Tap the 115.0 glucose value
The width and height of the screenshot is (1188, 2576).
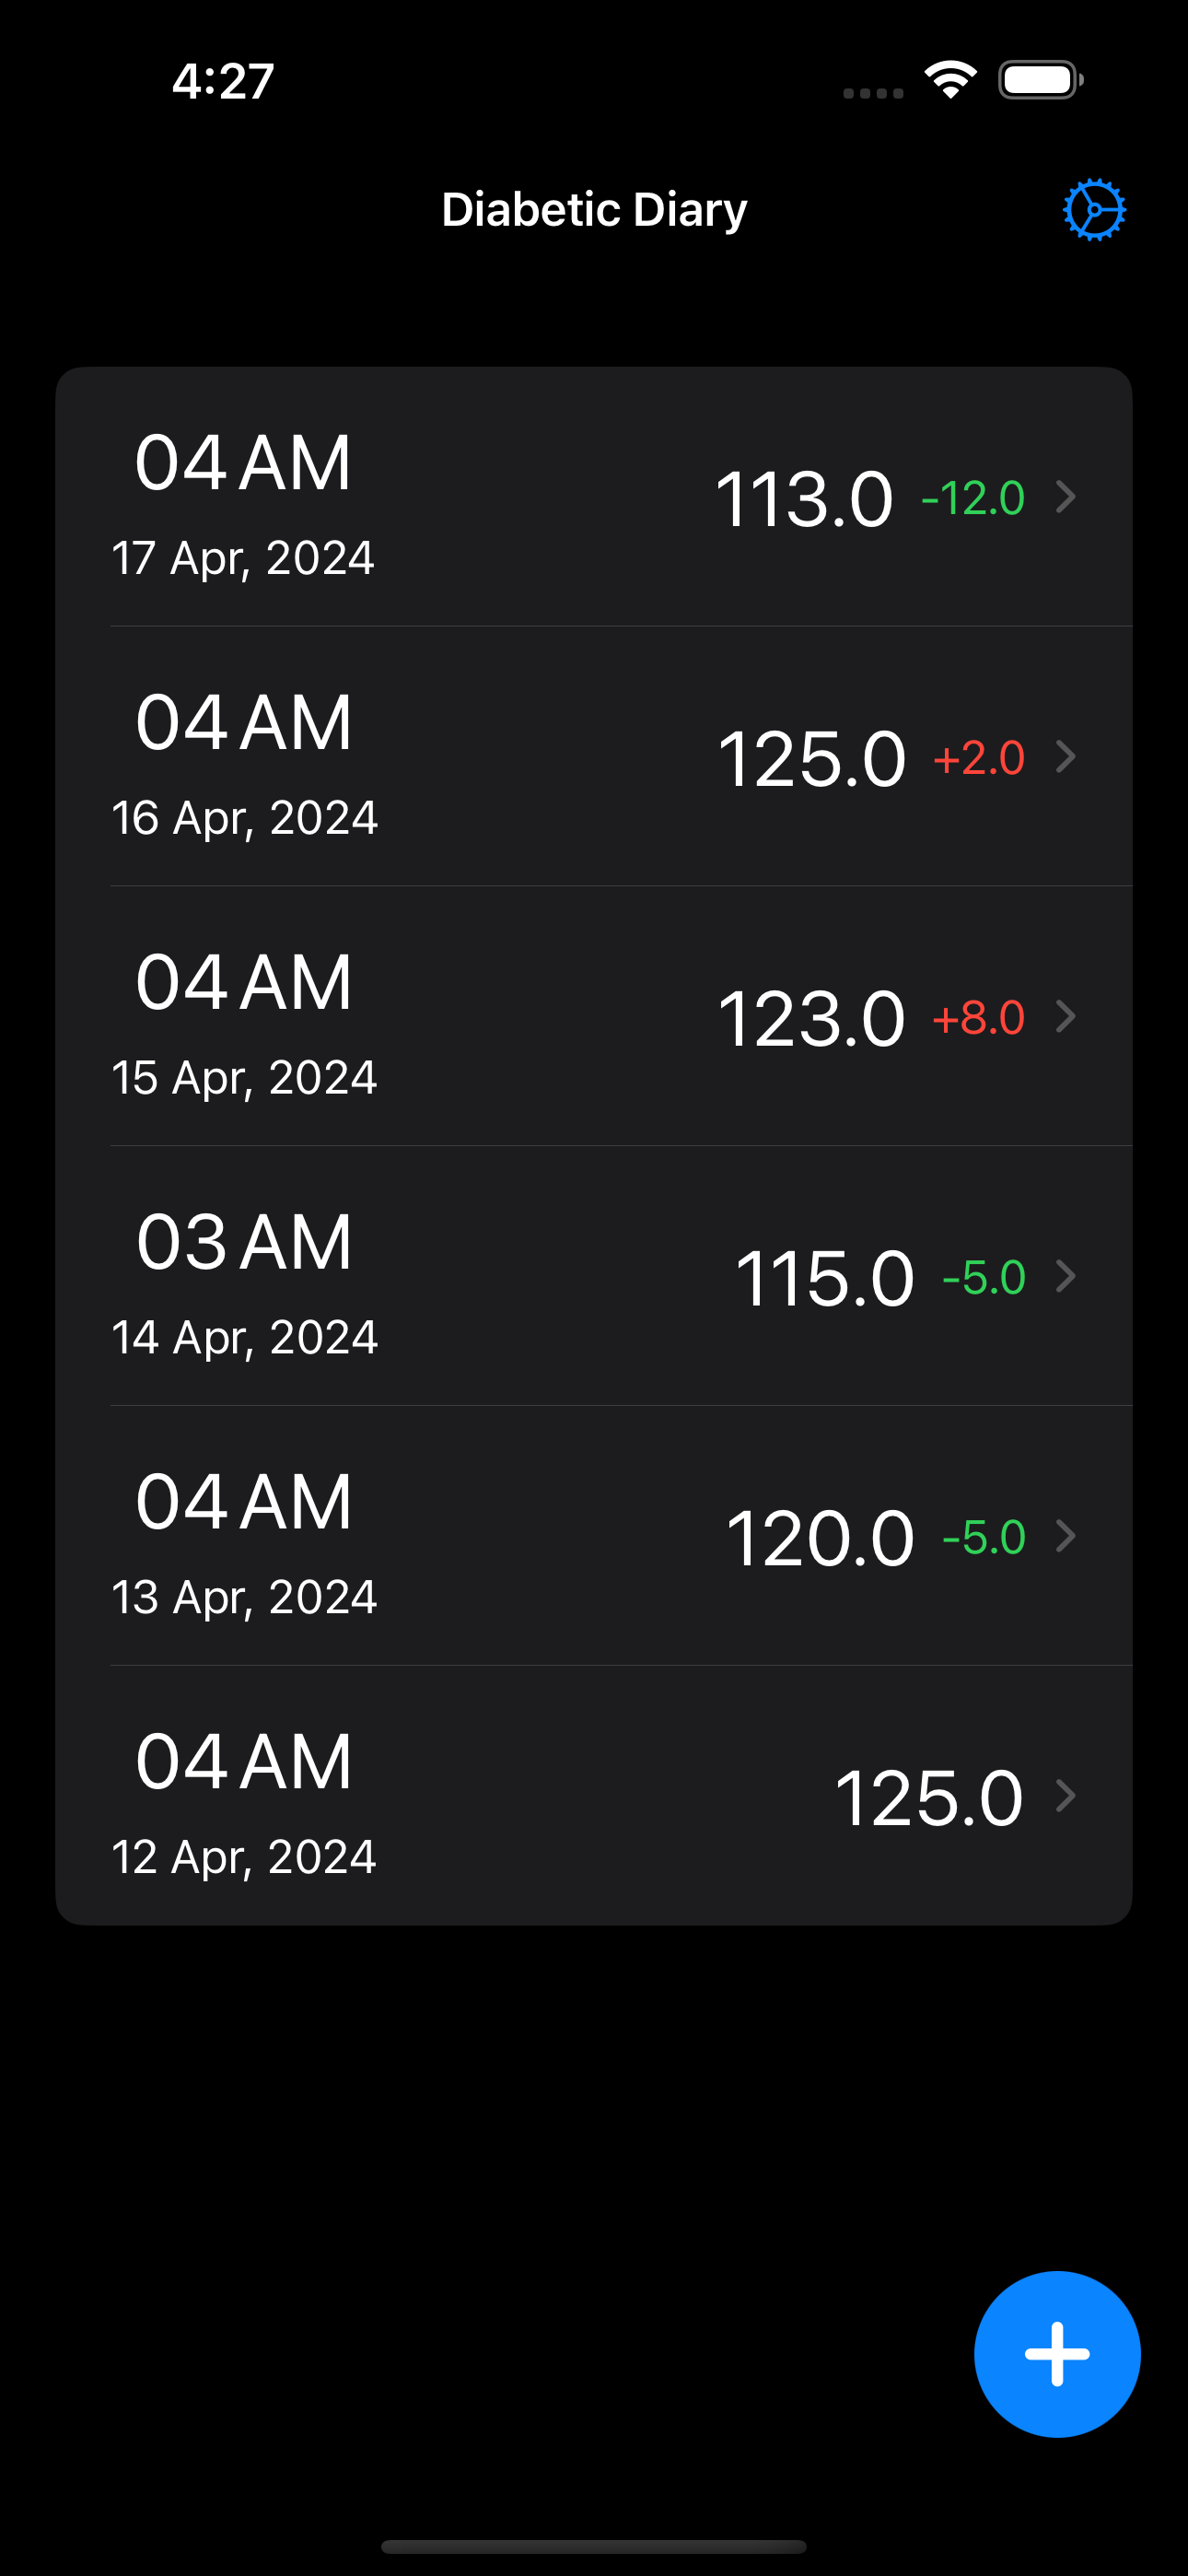click(x=824, y=1279)
